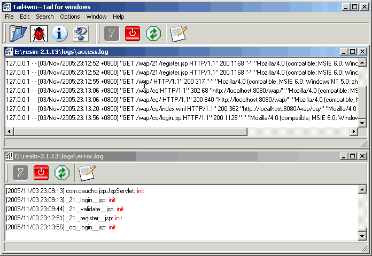Click main toolbar red power stop icon
This screenshot has width=372, height=256.
133,34
